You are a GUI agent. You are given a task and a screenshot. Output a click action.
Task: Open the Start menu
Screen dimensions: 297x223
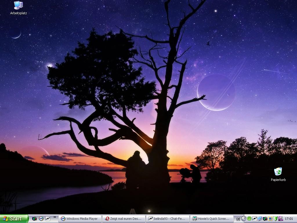pos(14,219)
